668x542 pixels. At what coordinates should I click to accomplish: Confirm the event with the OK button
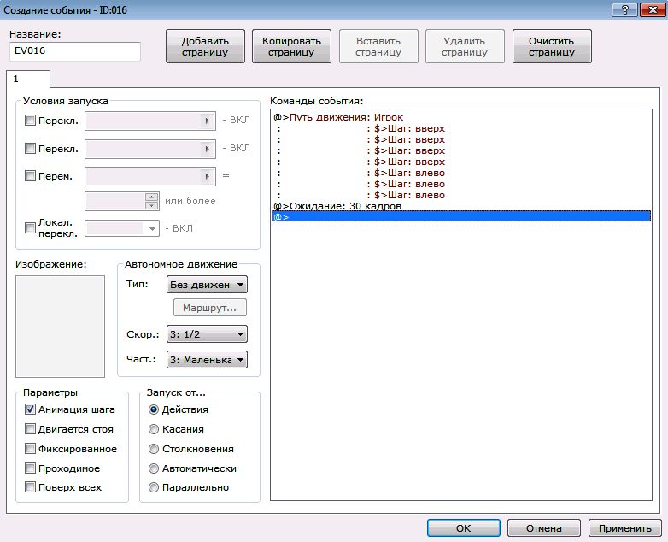[x=463, y=528]
